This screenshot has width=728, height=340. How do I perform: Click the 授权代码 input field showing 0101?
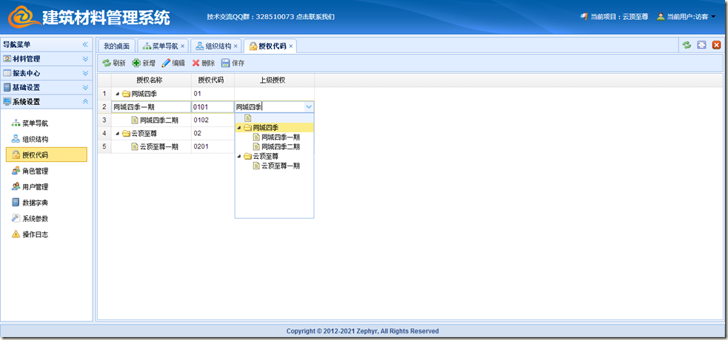click(x=212, y=107)
